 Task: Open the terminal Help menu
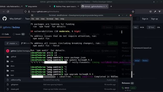point(62,19)
